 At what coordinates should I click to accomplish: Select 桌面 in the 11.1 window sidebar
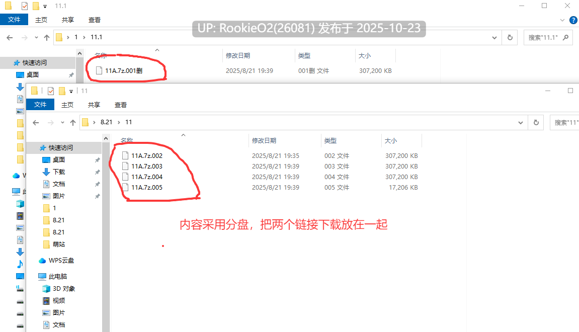click(33, 74)
